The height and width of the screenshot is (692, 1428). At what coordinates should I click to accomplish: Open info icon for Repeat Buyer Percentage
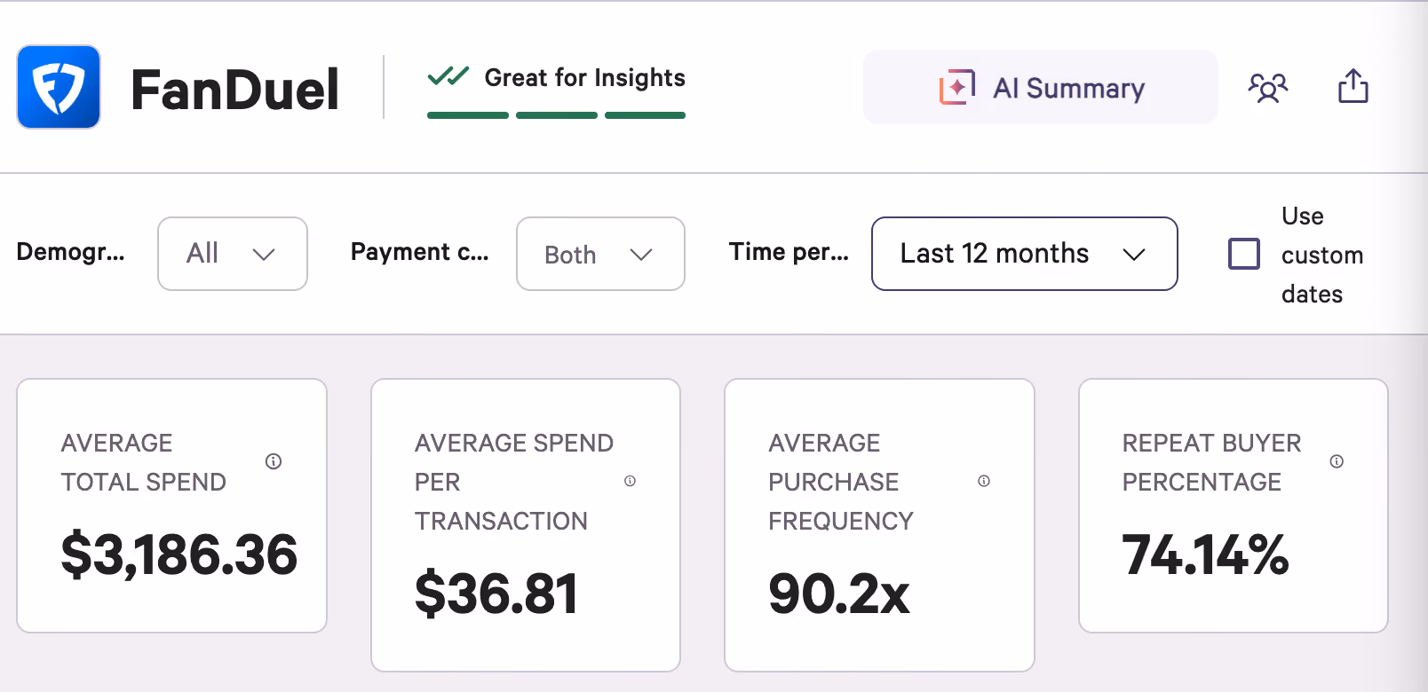point(1337,461)
